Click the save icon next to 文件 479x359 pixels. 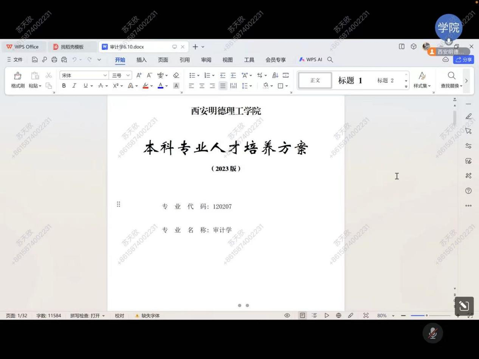[x=35, y=60]
